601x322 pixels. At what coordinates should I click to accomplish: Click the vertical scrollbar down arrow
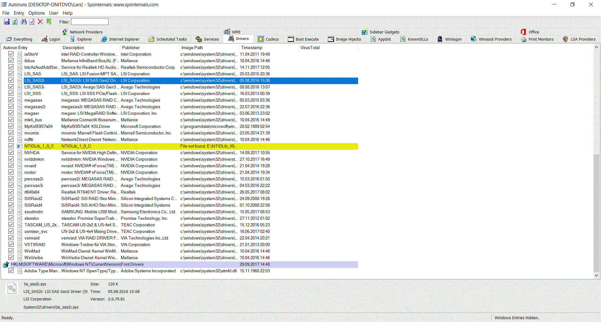click(x=596, y=275)
